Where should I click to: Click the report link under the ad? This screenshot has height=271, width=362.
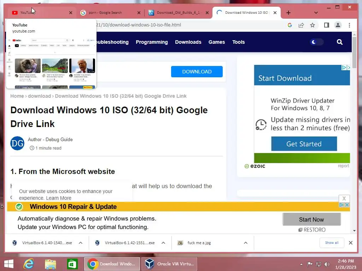[343, 166]
